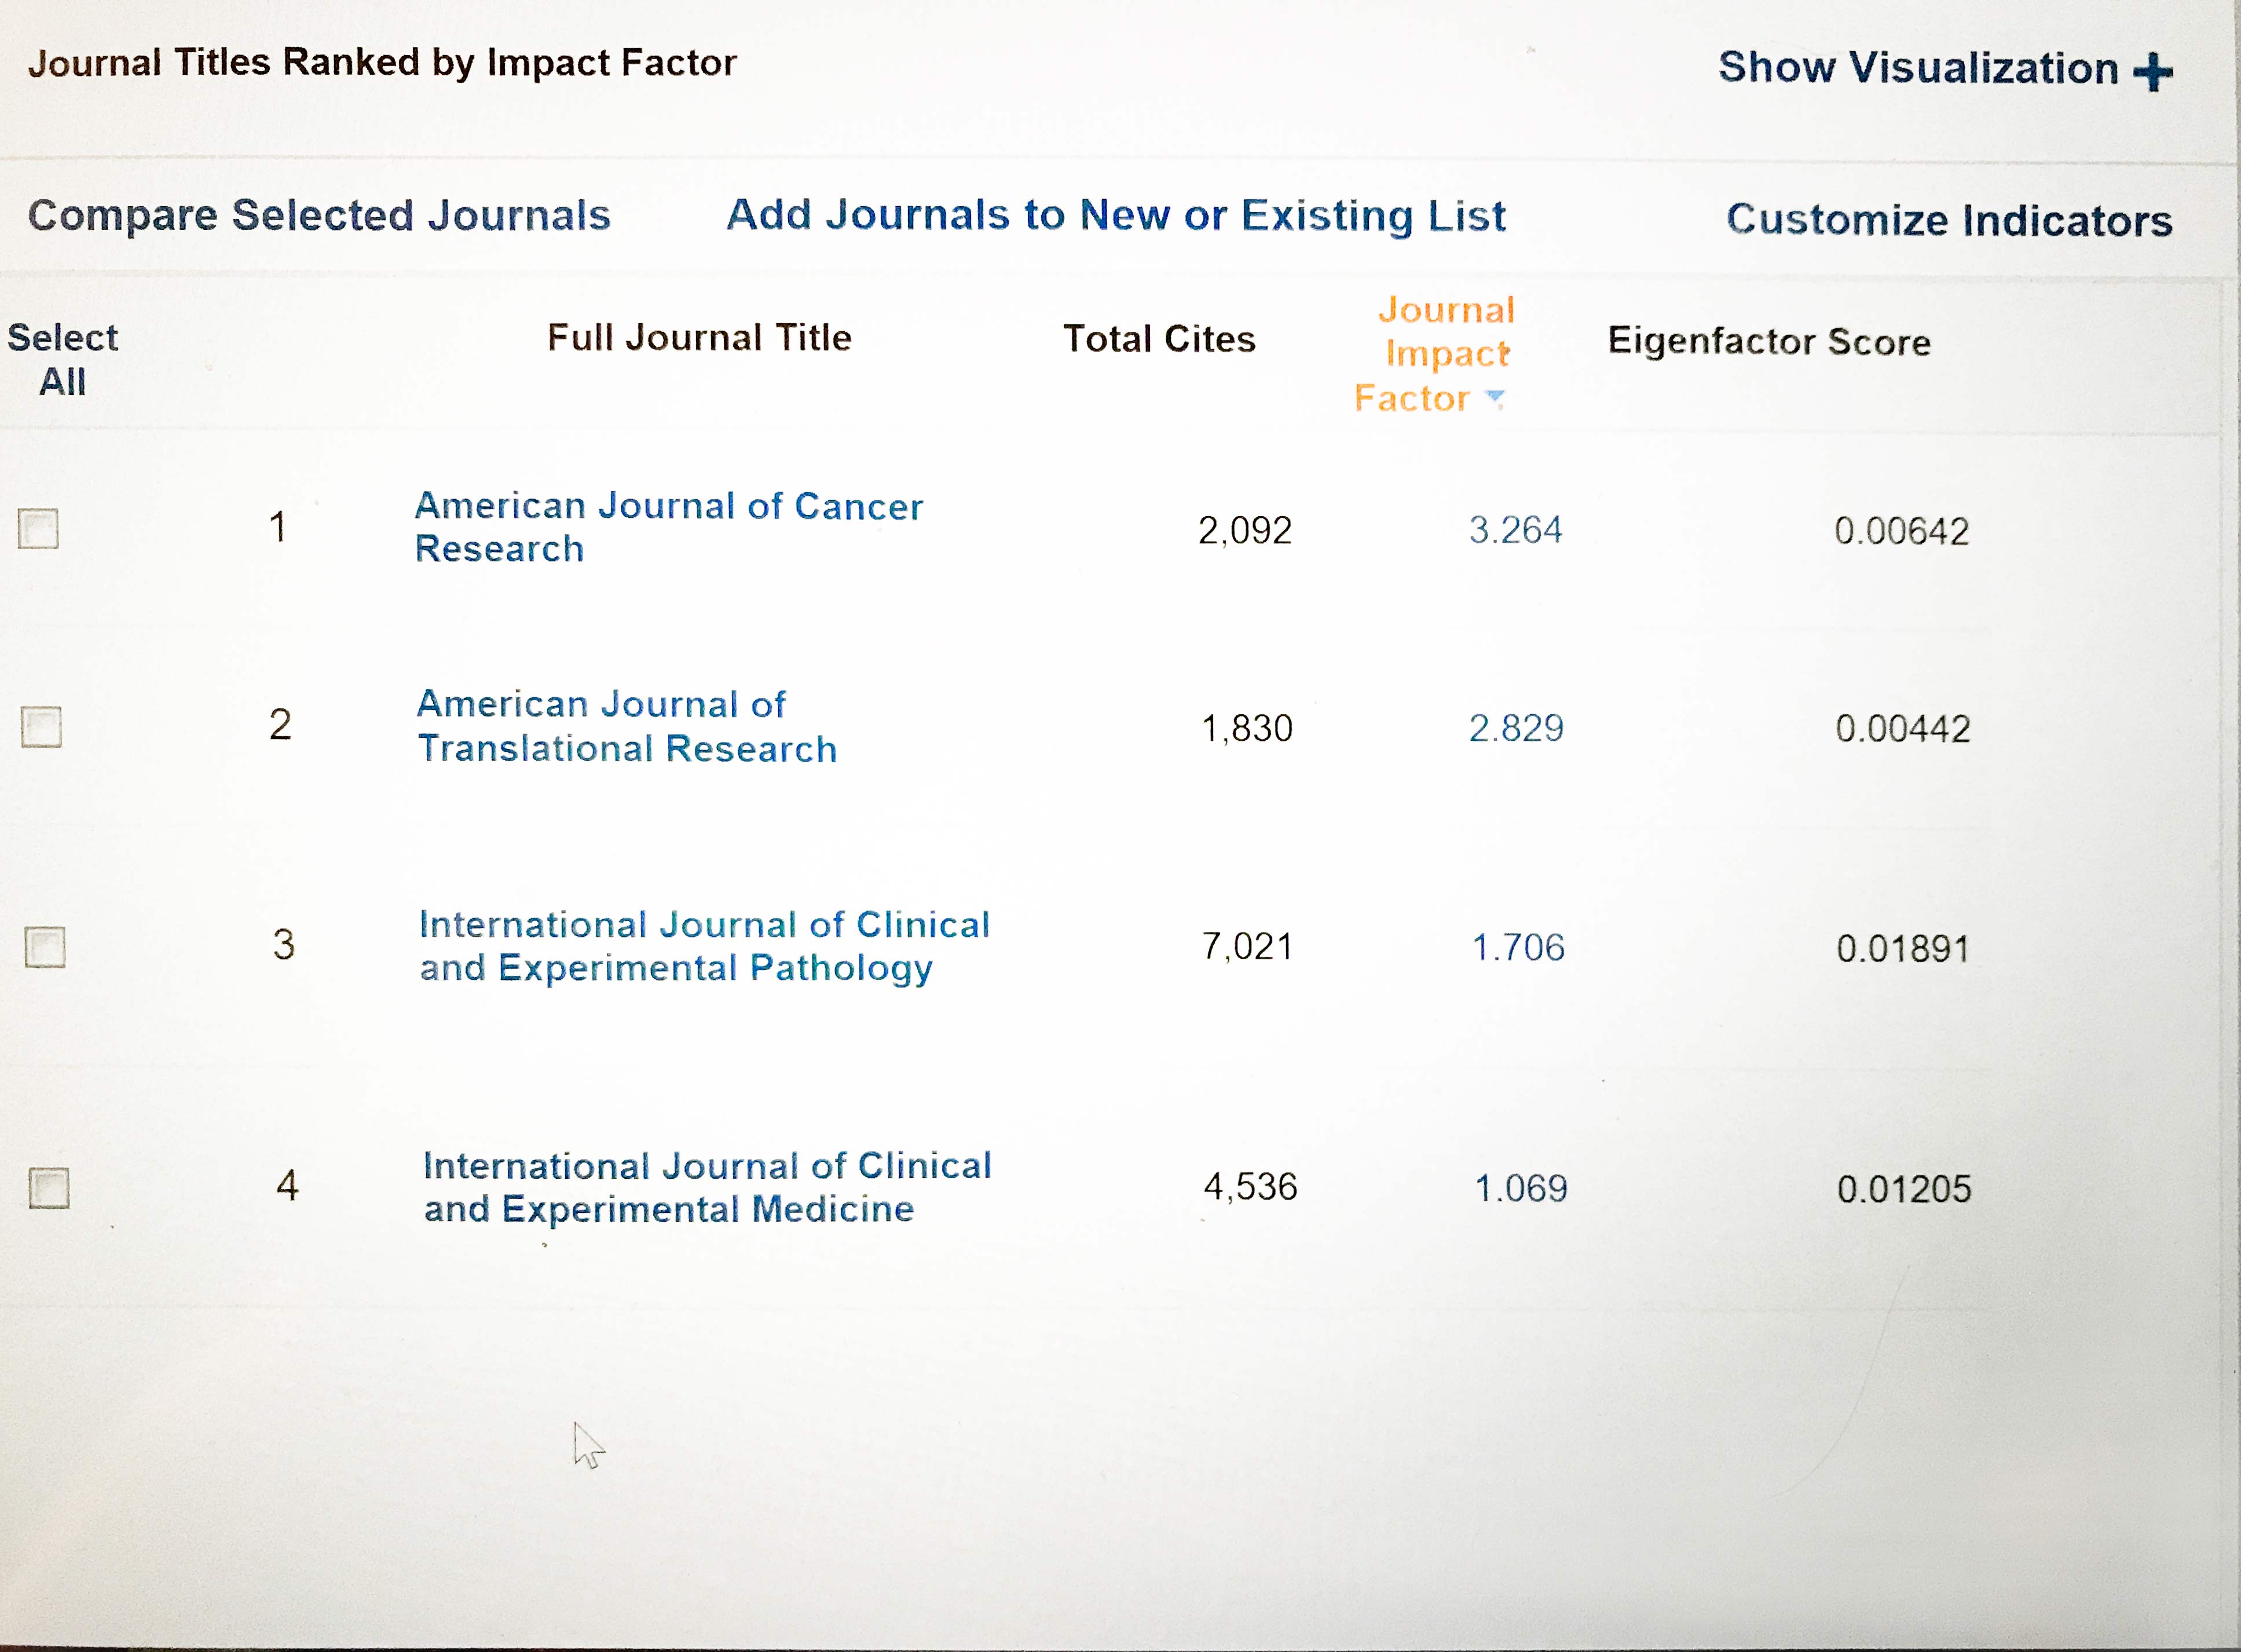This screenshot has height=1652, width=2241.
Task: Tick the checkbox for row 3 journal
Action: pos(45,946)
